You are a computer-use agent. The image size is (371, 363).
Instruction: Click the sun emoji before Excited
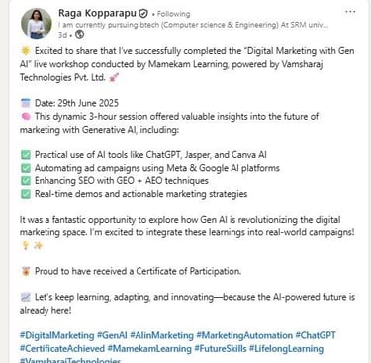coord(26,51)
